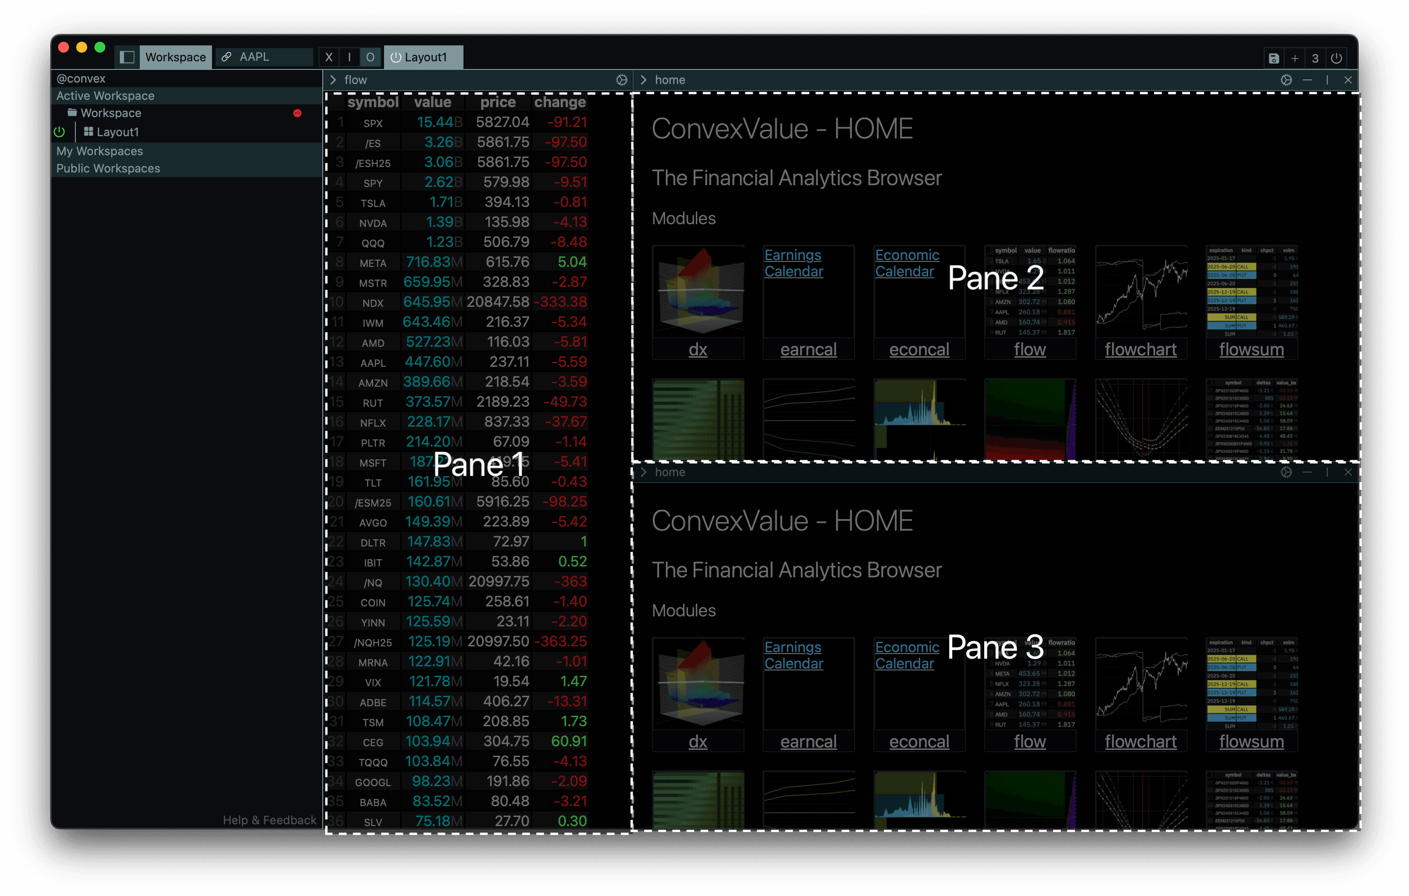Open settings gear of the bottom home pane
1409x896 pixels.
1286,473
